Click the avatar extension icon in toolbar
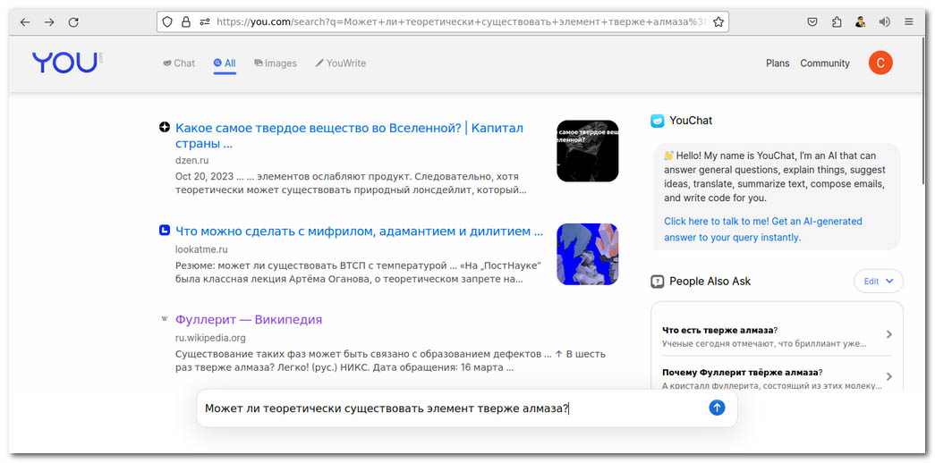 click(860, 22)
